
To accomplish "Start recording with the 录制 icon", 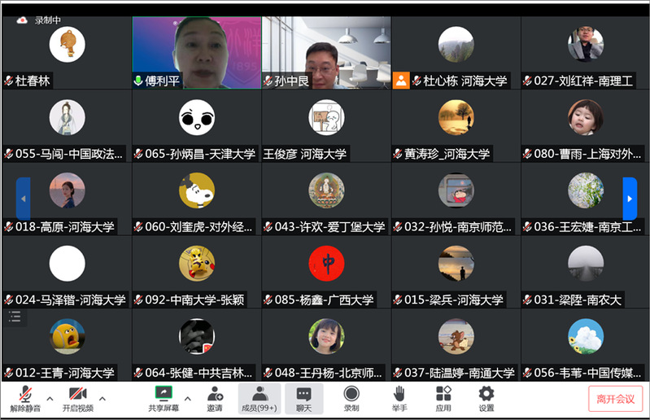I will pos(351,394).
